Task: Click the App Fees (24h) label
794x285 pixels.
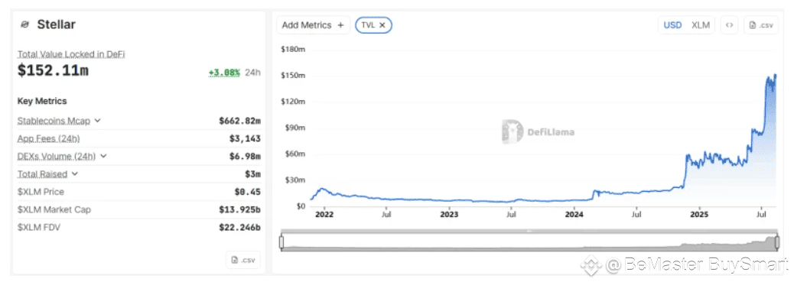Action: click(x=49, y=139)
